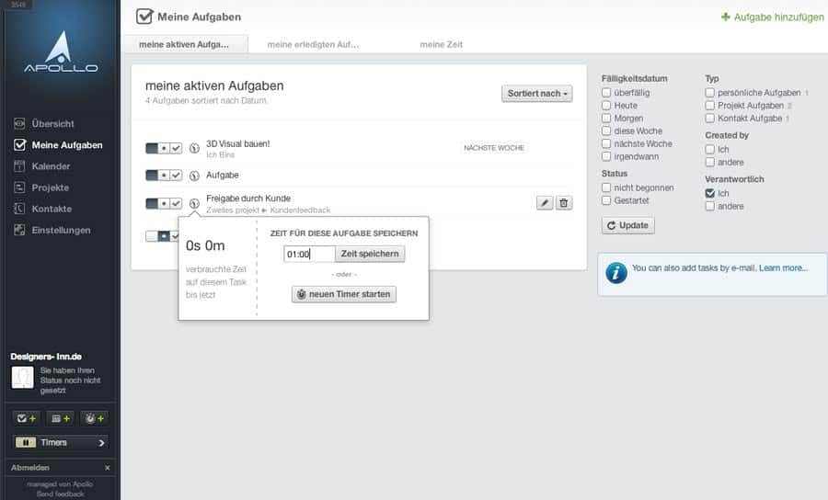
Task: Delete Freigabe durch Kunde via trash icon
Action: pyautogui.click(x=564, y=203)
